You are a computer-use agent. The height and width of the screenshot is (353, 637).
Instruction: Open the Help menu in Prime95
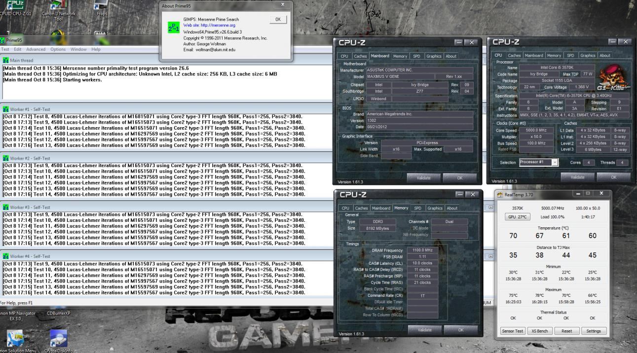(x=96, y=49)
